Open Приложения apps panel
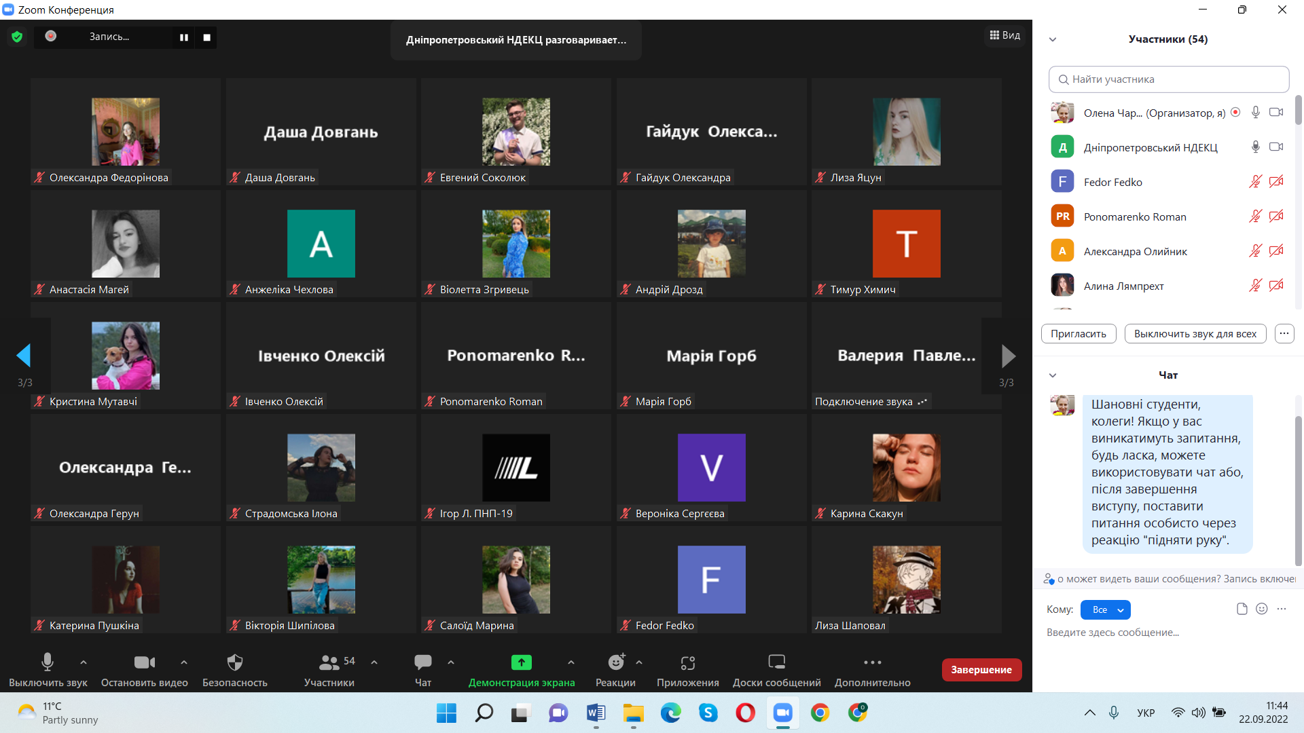This screenshot has height=733, width=1304. click(x=688, y=670)
